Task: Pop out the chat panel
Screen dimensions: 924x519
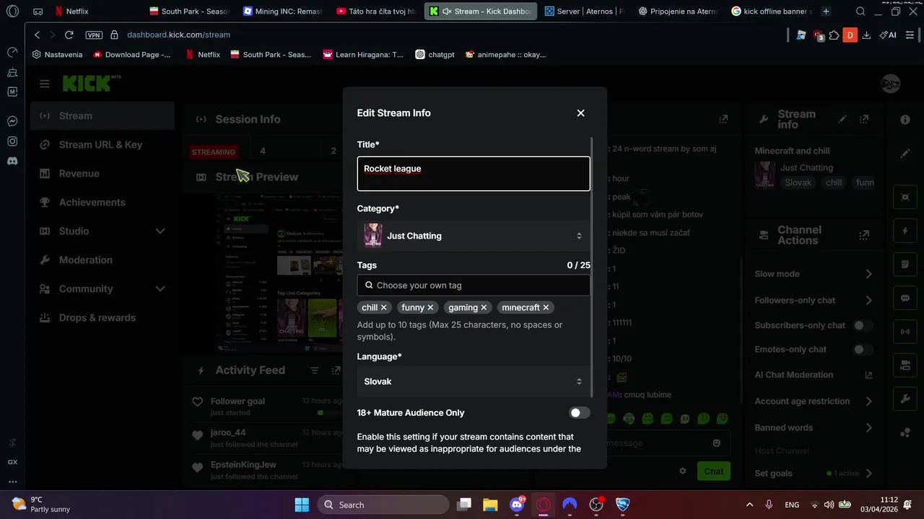Action: 723,119
